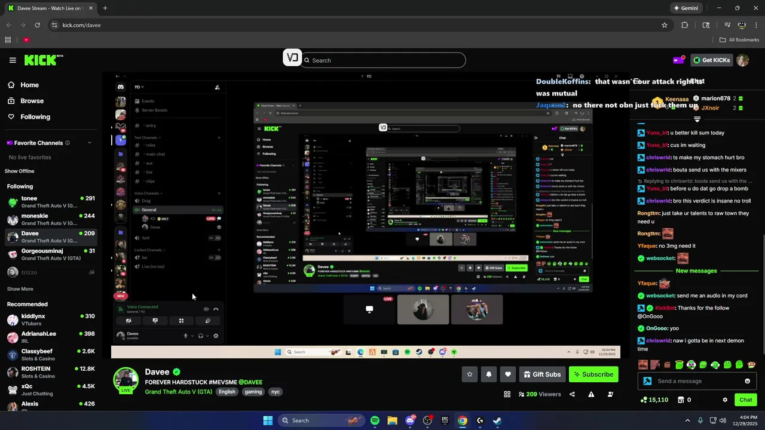765x430 pixels.
Task: Collapse the Favorite Channels section
Action: point(90,143)
